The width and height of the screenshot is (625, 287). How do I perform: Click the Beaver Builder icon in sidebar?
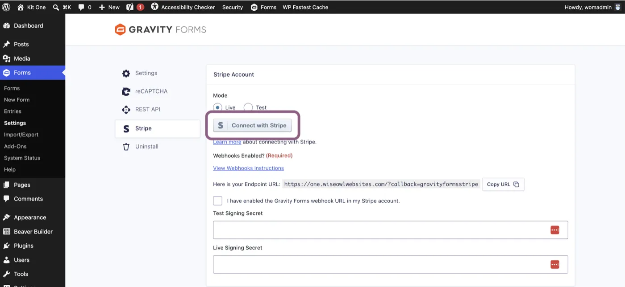[7, 232]
